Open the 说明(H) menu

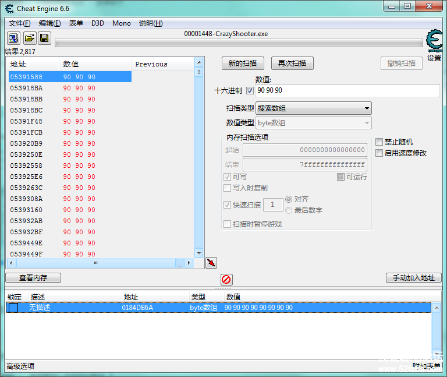point(151,23)
